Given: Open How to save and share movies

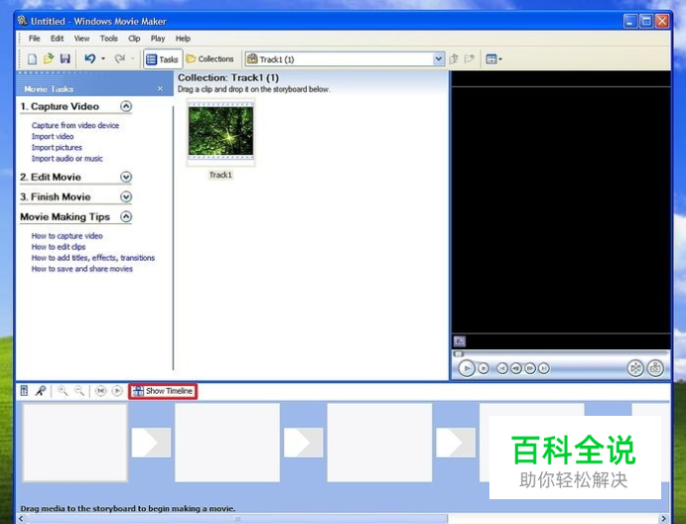Looking at the screenshot, I should coord(81,269).
